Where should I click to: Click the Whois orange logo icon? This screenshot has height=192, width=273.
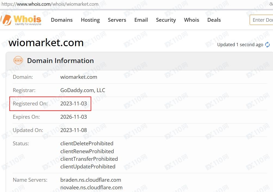(x=6, y=20)
